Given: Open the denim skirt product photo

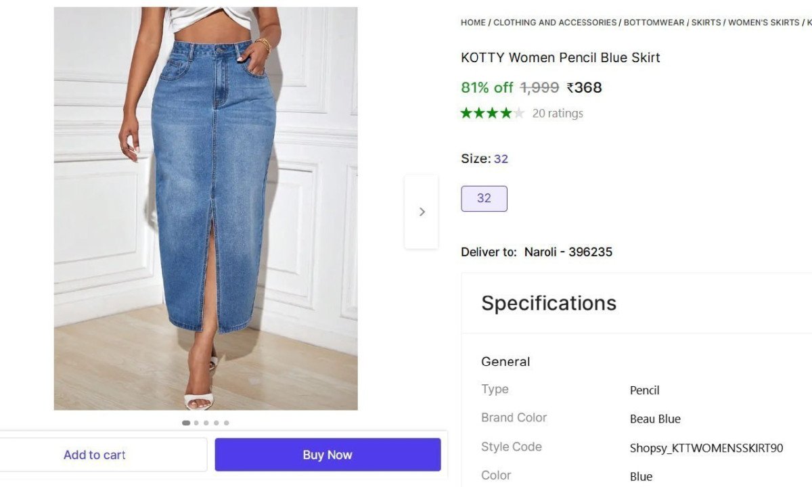Looking at the screenshot, I should 206,208.
